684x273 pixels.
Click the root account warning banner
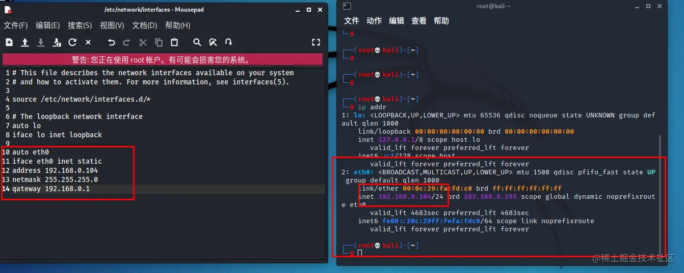tap(163, 60)
